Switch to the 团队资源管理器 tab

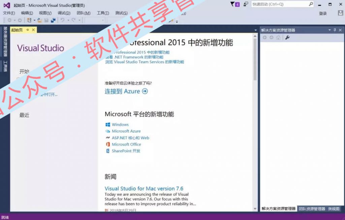[312, 209]
